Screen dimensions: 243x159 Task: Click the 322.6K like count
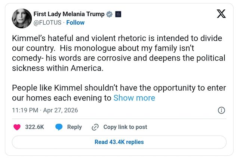point(34,127)
